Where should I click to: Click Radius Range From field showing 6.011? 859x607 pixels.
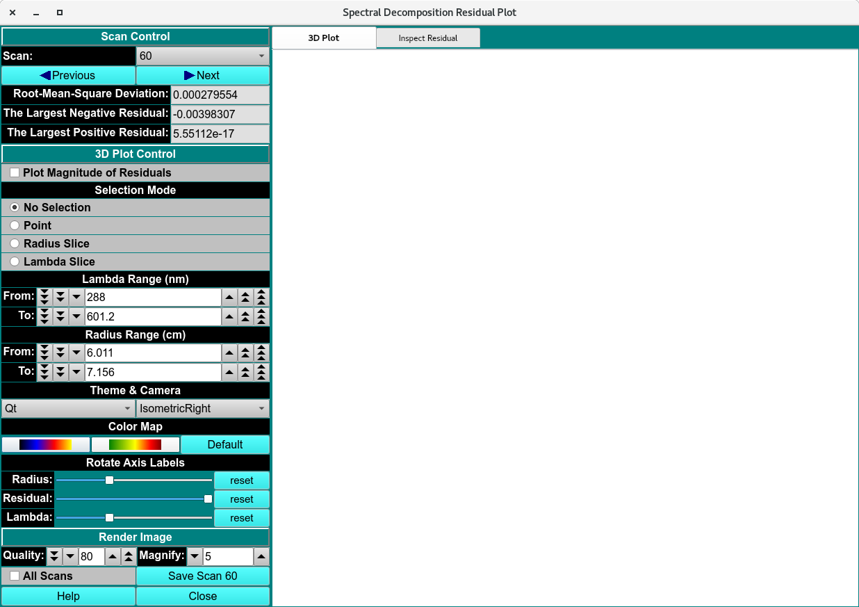pyautogui.click(x=153, y=353)
